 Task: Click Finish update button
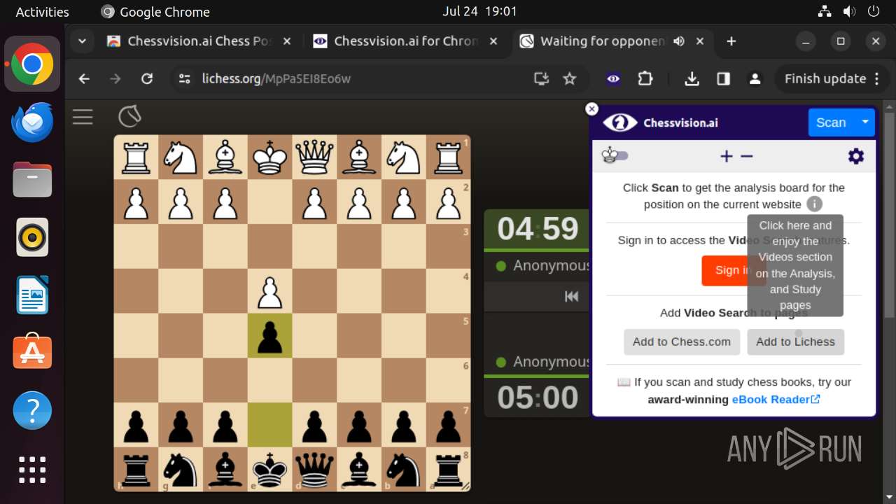(x=825, y=79)
